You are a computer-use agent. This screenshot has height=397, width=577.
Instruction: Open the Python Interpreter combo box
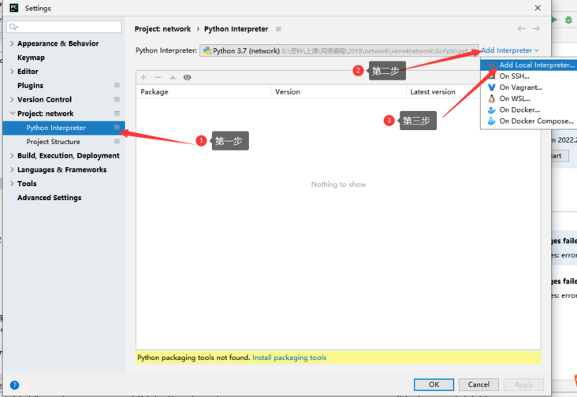(x=339, y=50)
